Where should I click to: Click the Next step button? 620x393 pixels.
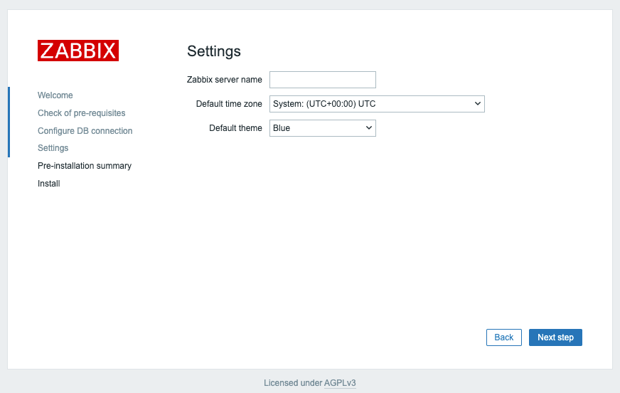pyautogui.click(x=555, y=337)
